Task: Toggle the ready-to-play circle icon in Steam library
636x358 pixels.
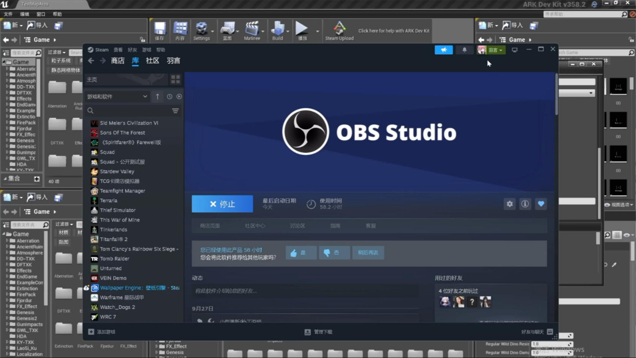Action: coord(179,97)
